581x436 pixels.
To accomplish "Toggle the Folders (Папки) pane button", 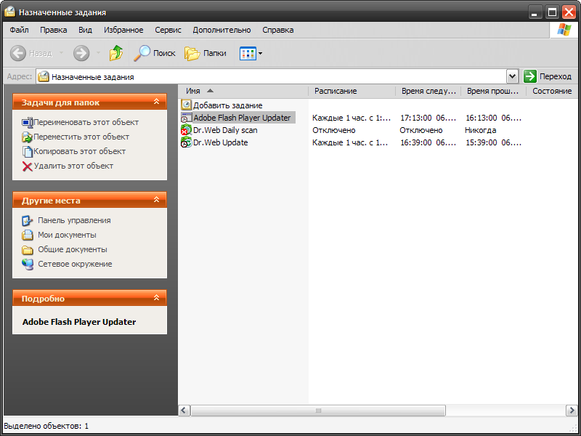I will tap(206, 53).
